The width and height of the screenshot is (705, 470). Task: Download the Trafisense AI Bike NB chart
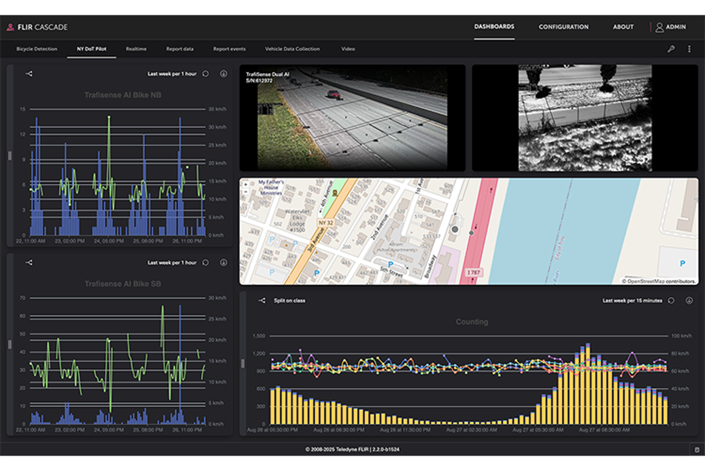pyautogui.click(x=224, y=74)
